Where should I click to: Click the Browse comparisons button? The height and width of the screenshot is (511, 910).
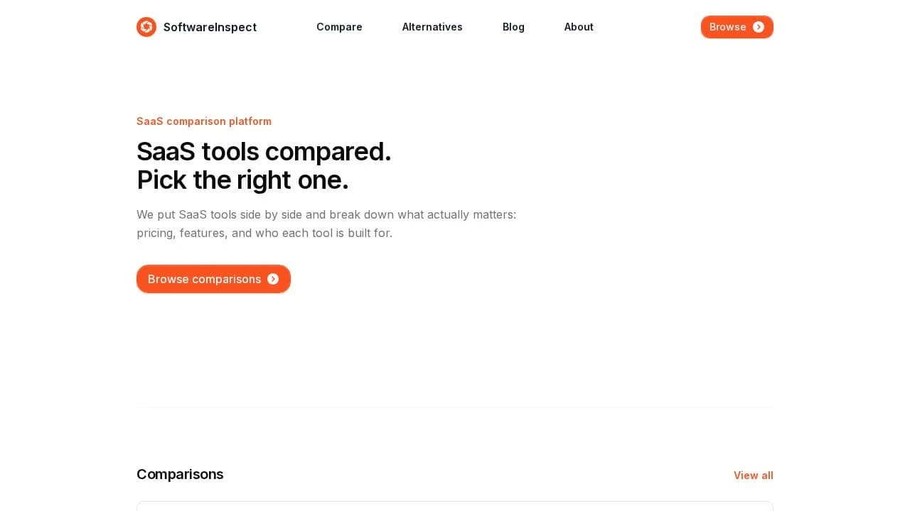(x=204, y=279)
